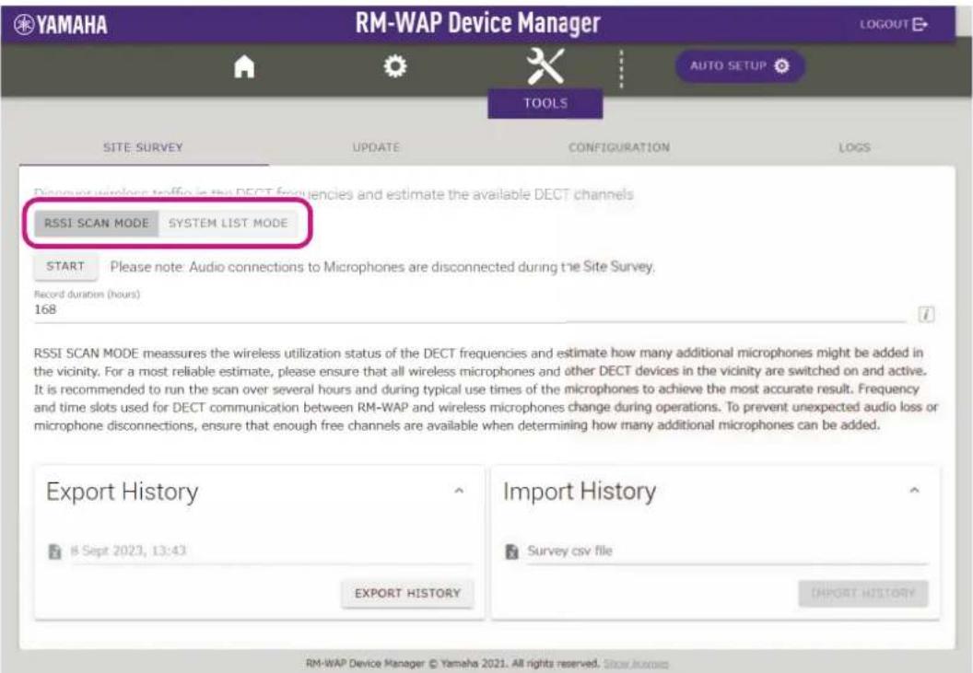Viewport: 973px width, 673px height.
Task: Click the file icon beside export date
Action: tap(54, 551)
